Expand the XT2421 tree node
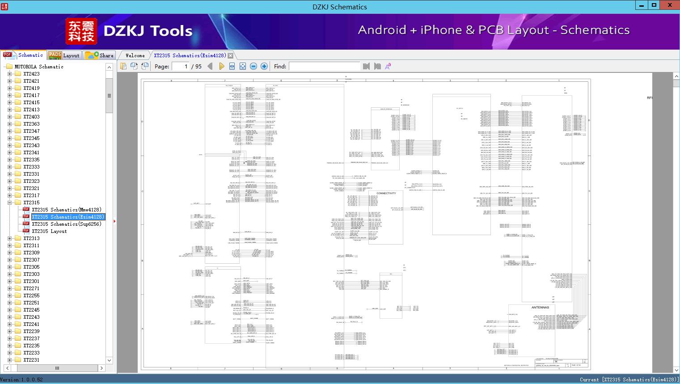Image resolution: width=680 pixels, height=384 pixels. tap(10, 81)
